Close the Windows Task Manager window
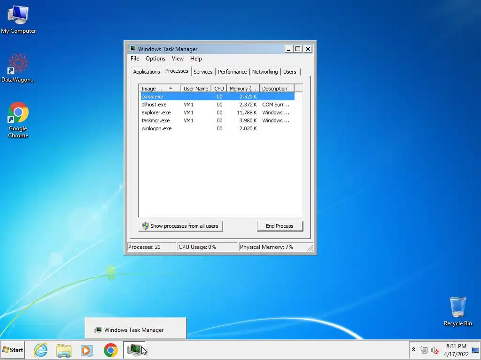The width and height of the screenshot is (481, 360). (308, 49)
